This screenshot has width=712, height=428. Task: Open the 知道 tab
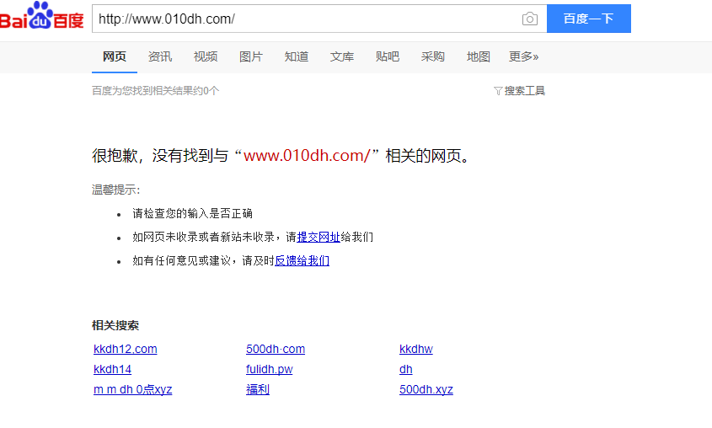(x=297, y=56)
